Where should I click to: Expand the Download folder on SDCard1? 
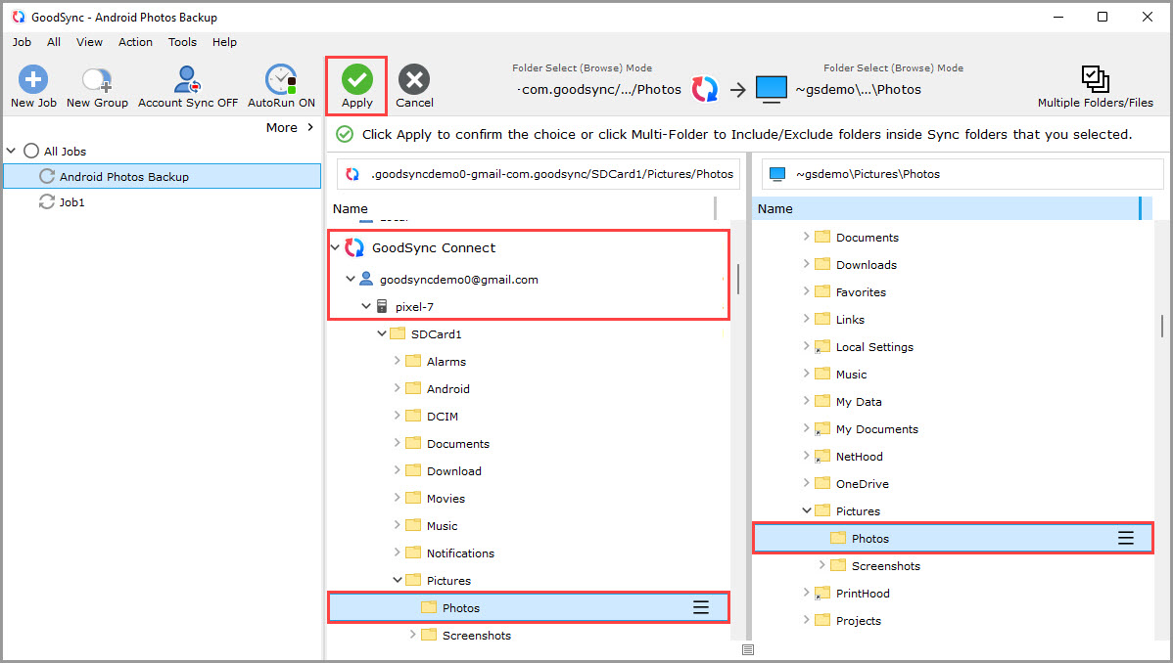[397, 471]
